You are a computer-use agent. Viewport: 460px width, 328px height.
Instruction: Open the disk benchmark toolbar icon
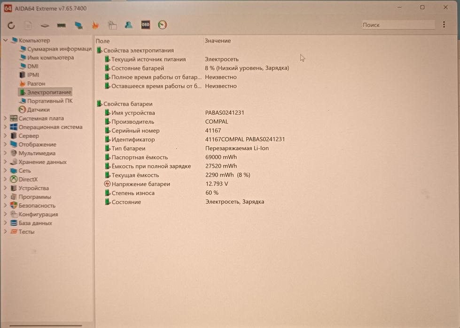[x=45, y=26]
